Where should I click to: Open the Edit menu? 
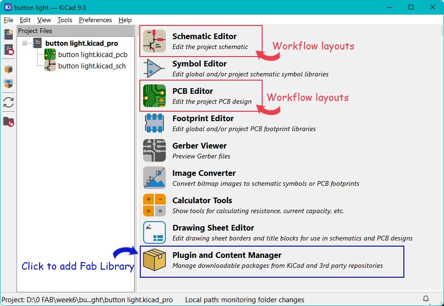pos(25,20)
